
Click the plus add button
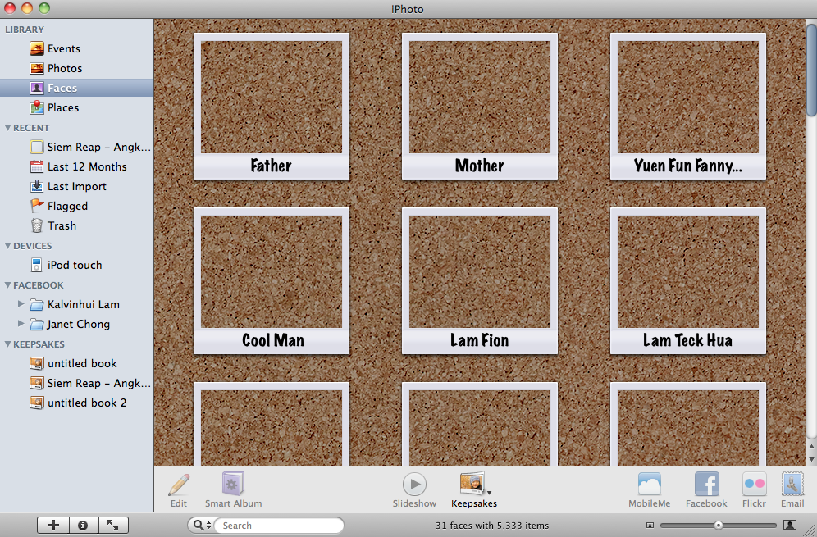click(53, 525)
